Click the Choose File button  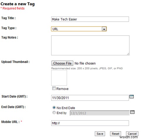coord(62,63)
